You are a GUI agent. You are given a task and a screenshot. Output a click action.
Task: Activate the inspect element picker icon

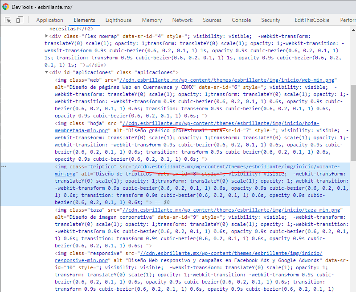tap(8, 20)
